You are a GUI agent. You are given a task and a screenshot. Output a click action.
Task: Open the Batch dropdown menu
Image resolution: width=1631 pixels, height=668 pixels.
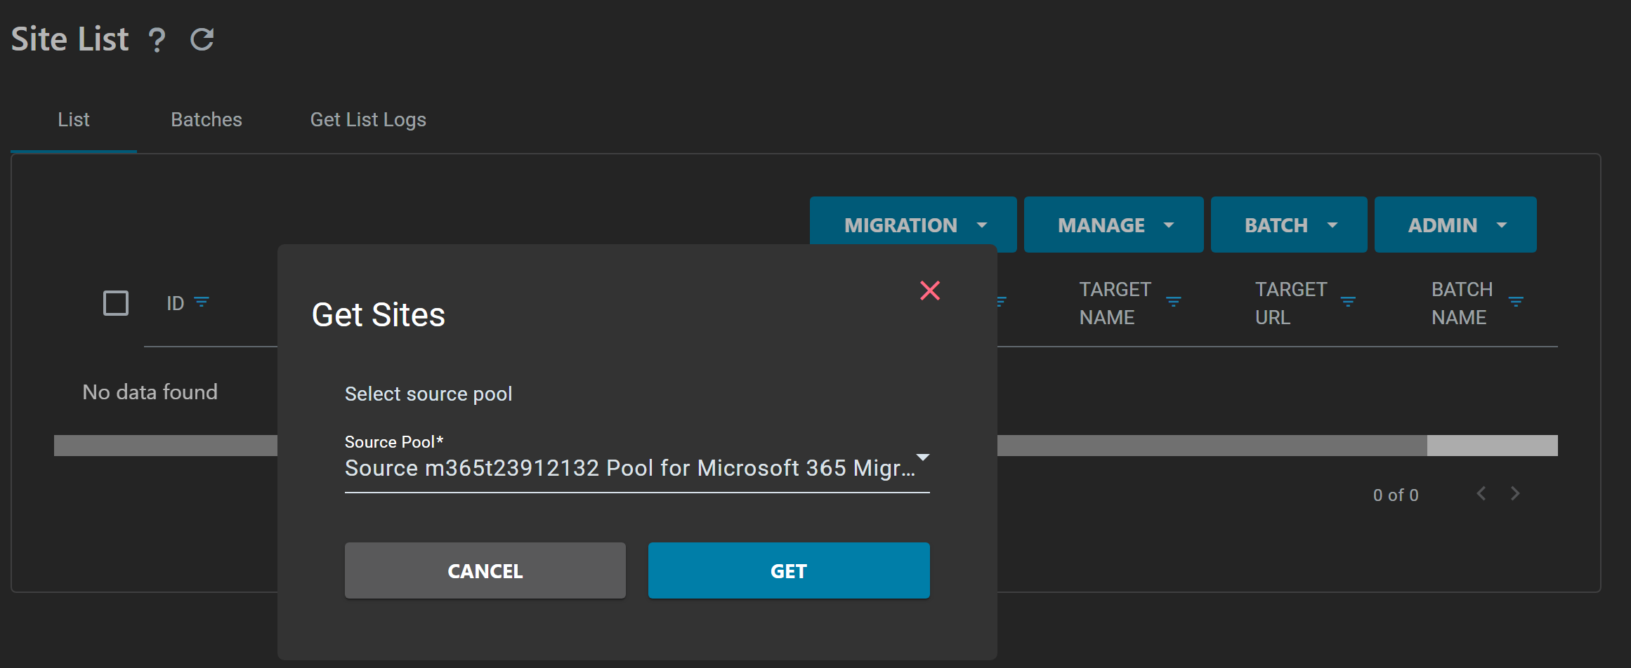coord(1289,225)
